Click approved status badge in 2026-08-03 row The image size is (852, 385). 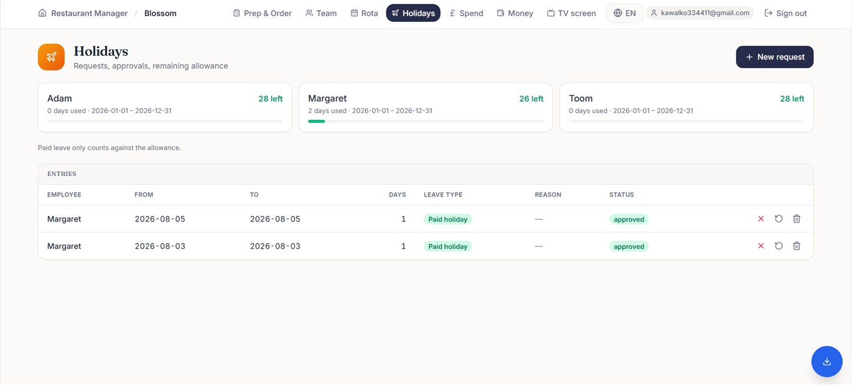pos(629,246)
